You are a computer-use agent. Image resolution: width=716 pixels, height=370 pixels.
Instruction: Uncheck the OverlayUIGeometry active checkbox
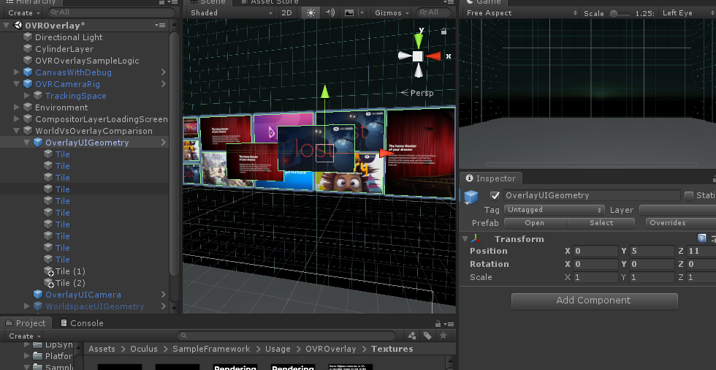495,195
